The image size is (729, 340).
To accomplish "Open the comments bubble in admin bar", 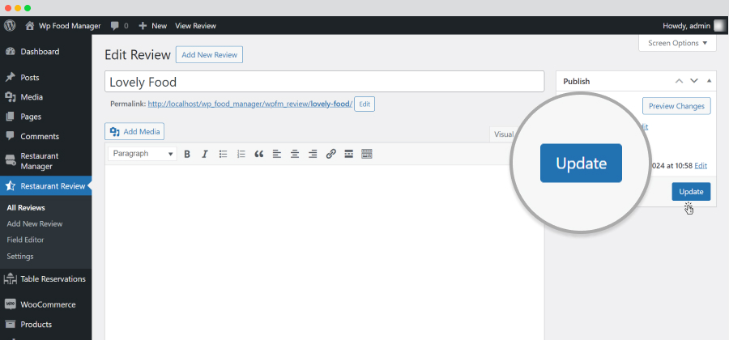I will pos(120,26).
